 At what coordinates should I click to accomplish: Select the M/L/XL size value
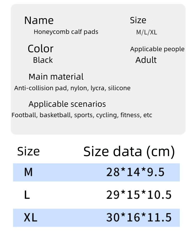click(147, 32)
